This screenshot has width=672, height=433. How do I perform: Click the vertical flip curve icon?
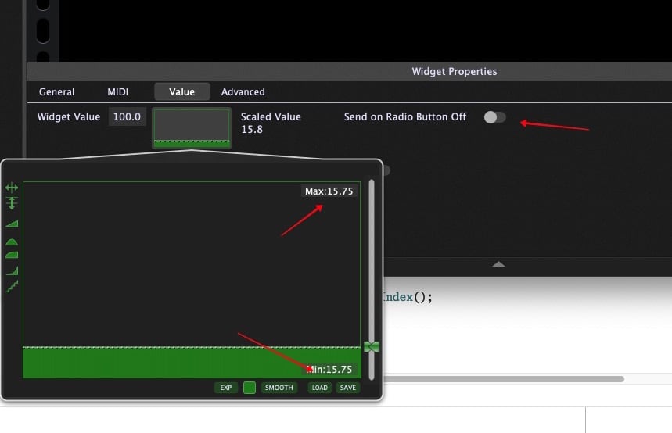(12, 203)
